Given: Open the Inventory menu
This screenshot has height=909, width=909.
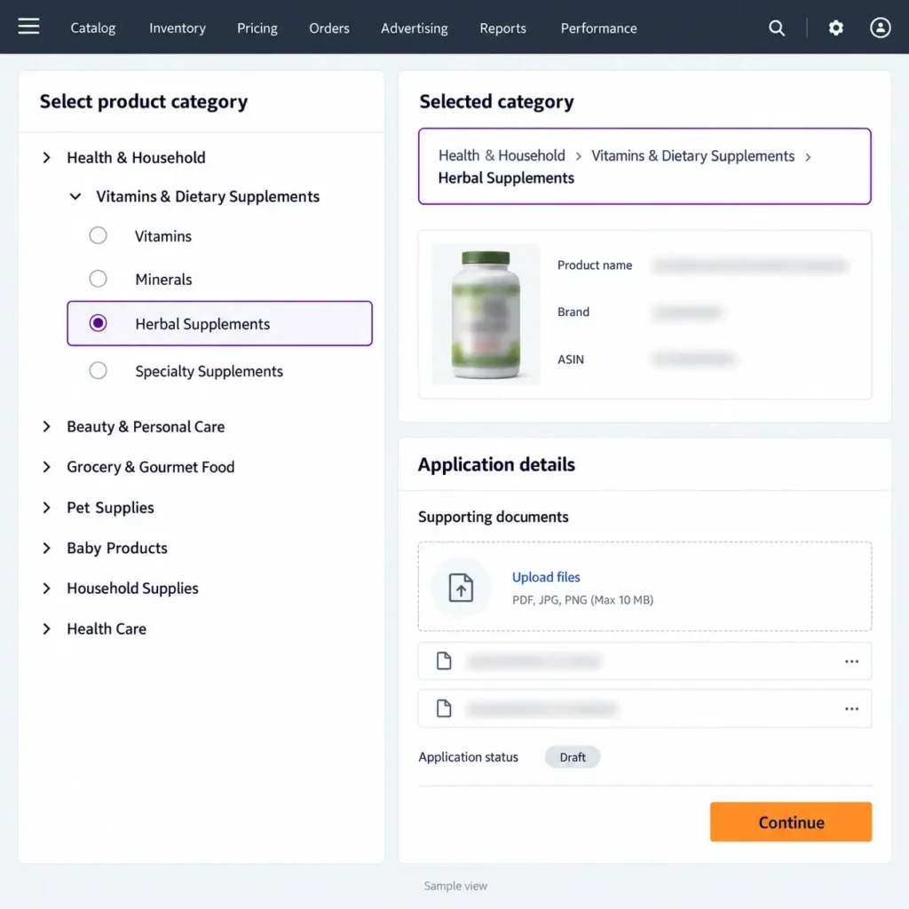Looking at the screenshot, I should click(178, 28).
